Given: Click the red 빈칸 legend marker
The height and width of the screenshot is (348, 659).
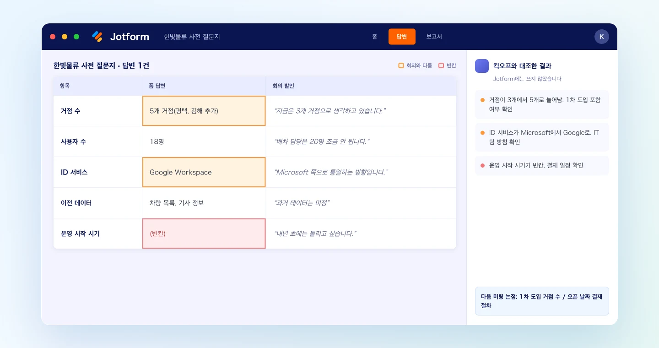Looking at the screenshot, I should (441, 65).
